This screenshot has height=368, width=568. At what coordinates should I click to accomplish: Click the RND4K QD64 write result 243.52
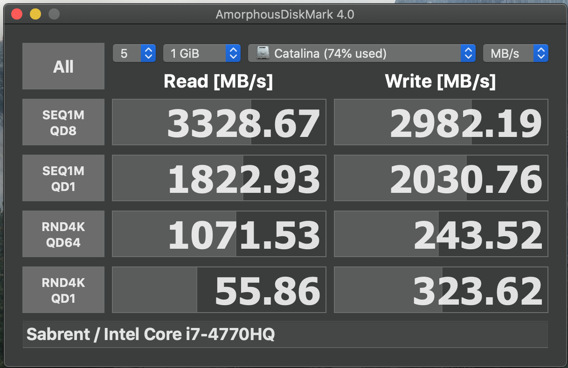pyautogui.click(x=441, y=234)
